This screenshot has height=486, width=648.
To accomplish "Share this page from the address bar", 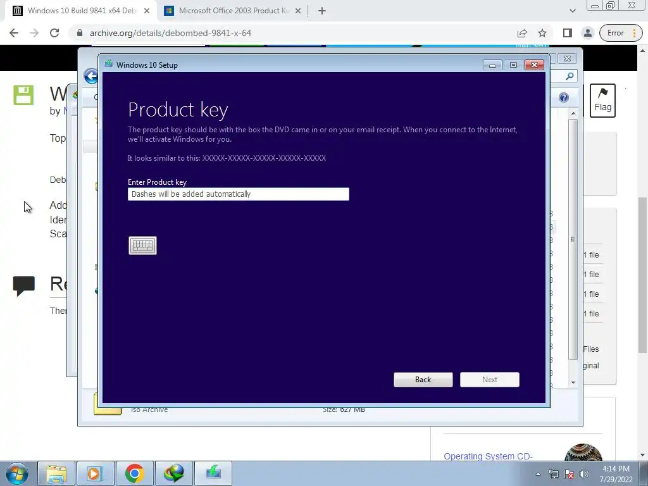I will pos(522,33).
